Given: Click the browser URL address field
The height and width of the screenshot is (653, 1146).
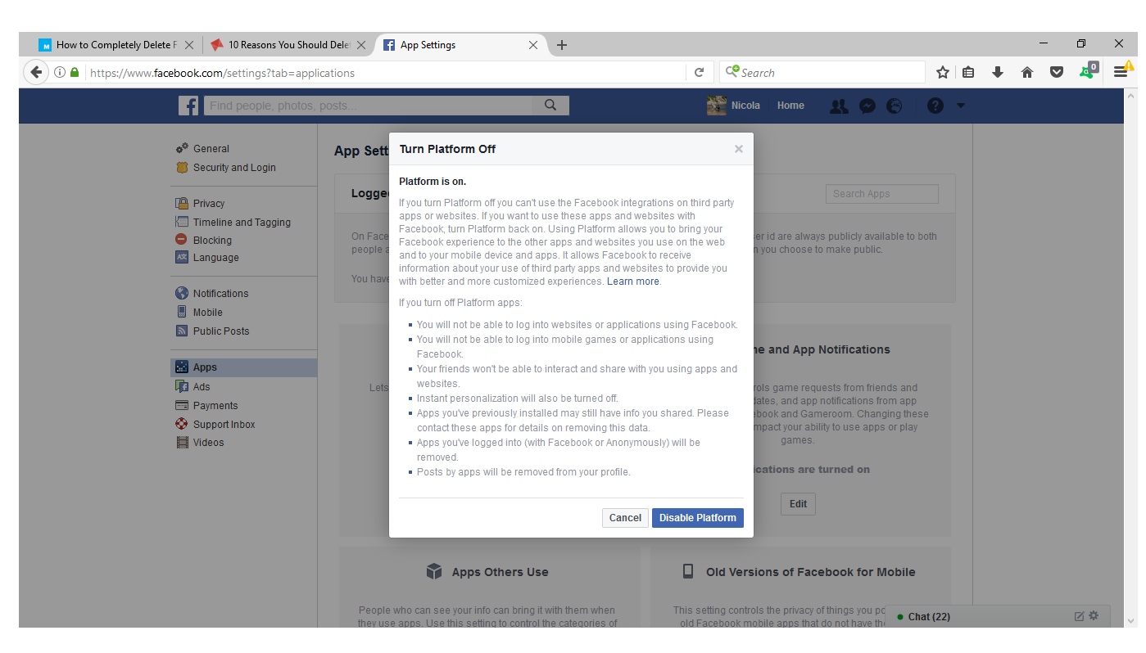Looking at the screenshot, I should (385, 73).
